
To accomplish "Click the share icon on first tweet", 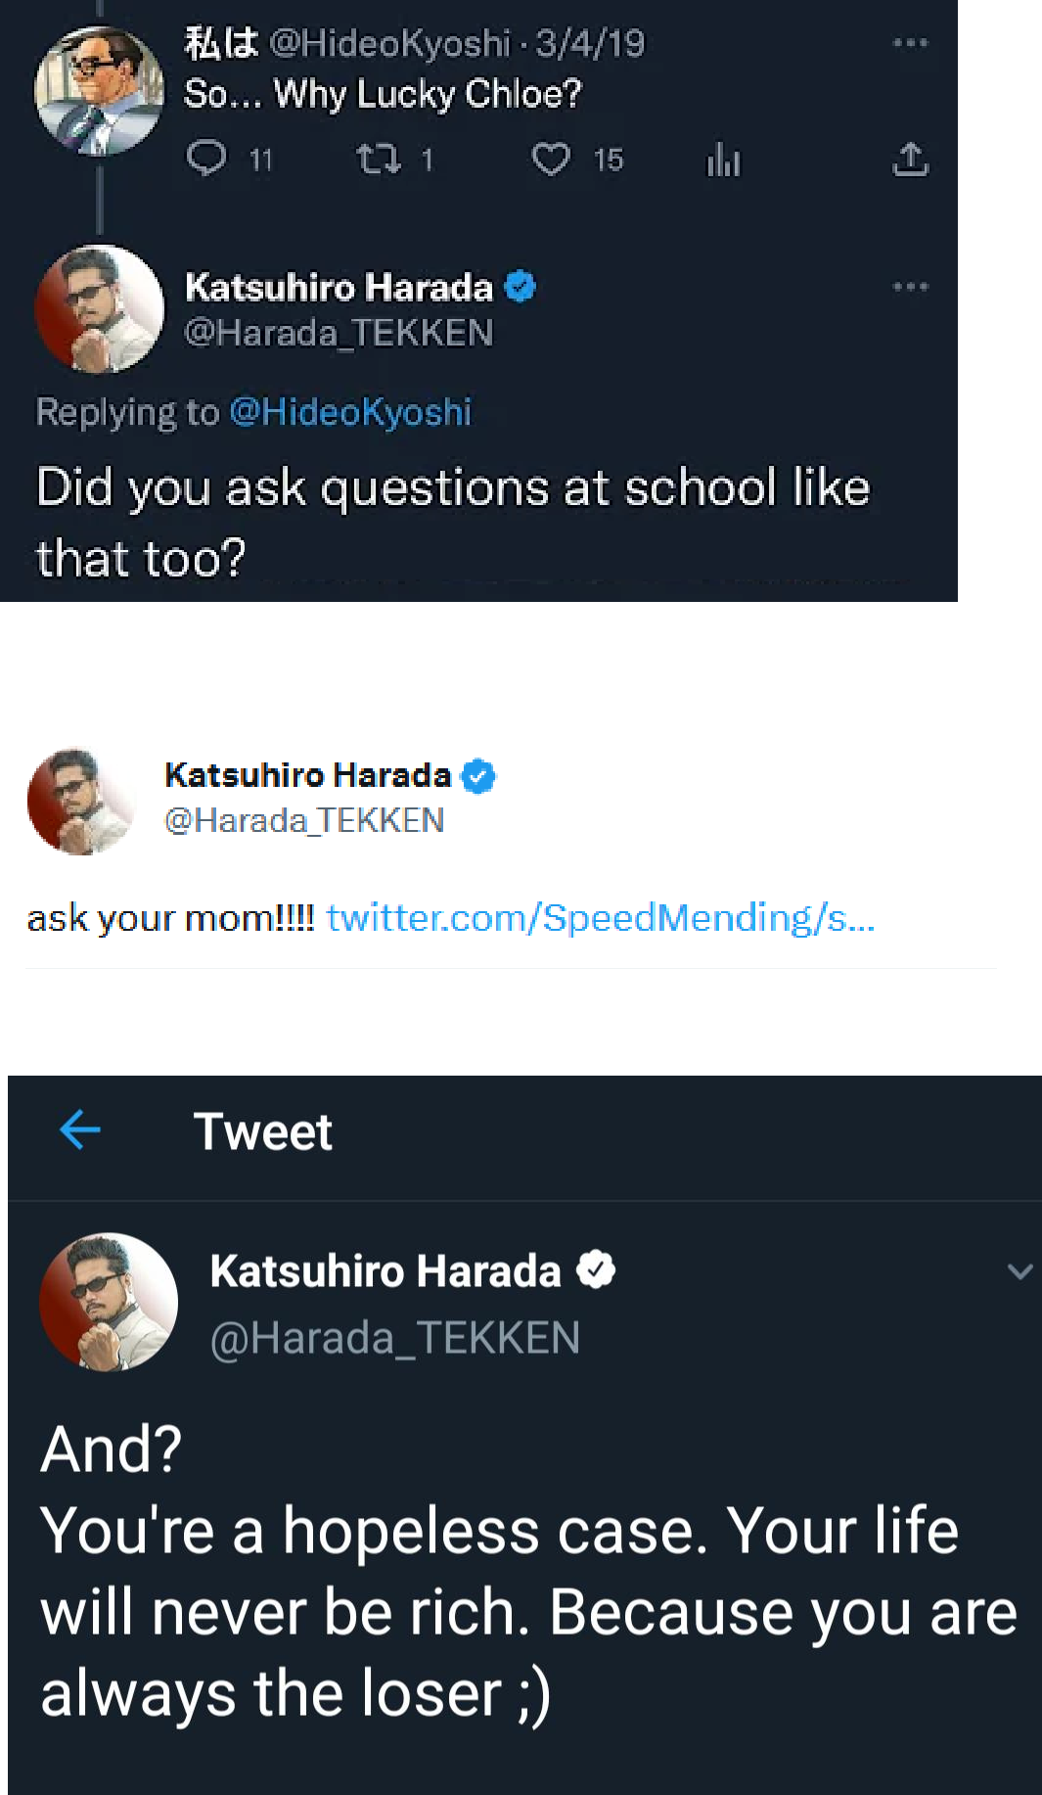I will [x=910, y=159].
